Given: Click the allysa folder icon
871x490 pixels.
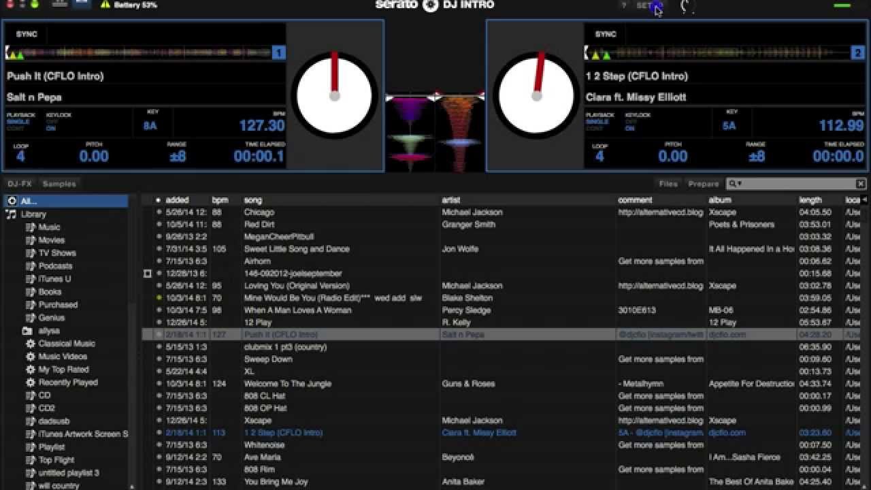Looking at the screenshot, I should point(27,331).
